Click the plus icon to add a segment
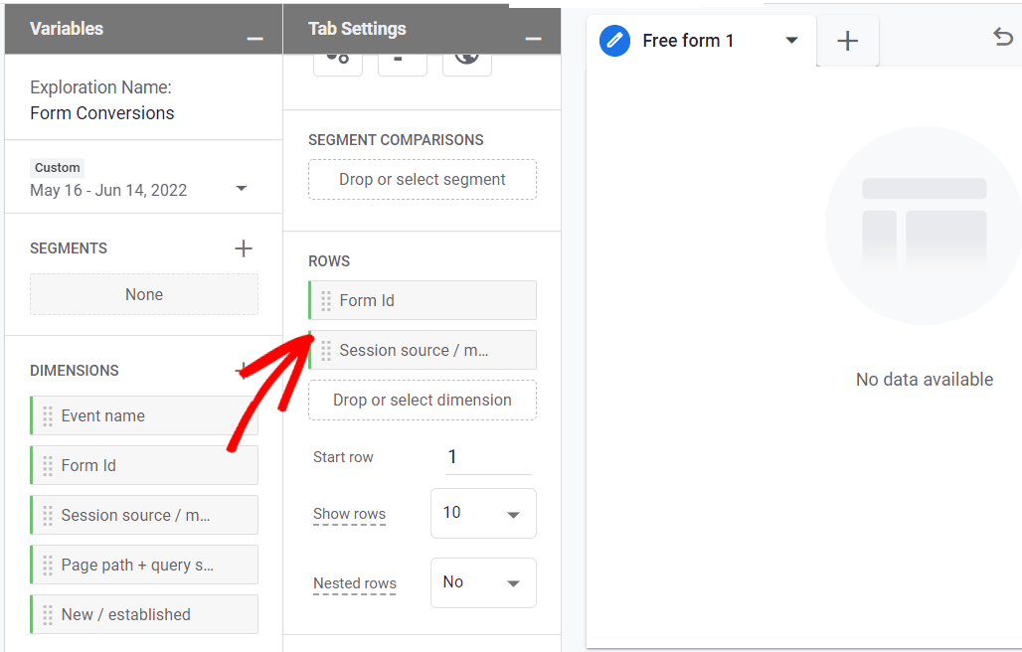 pyautogui.click(x=244, y=248)
